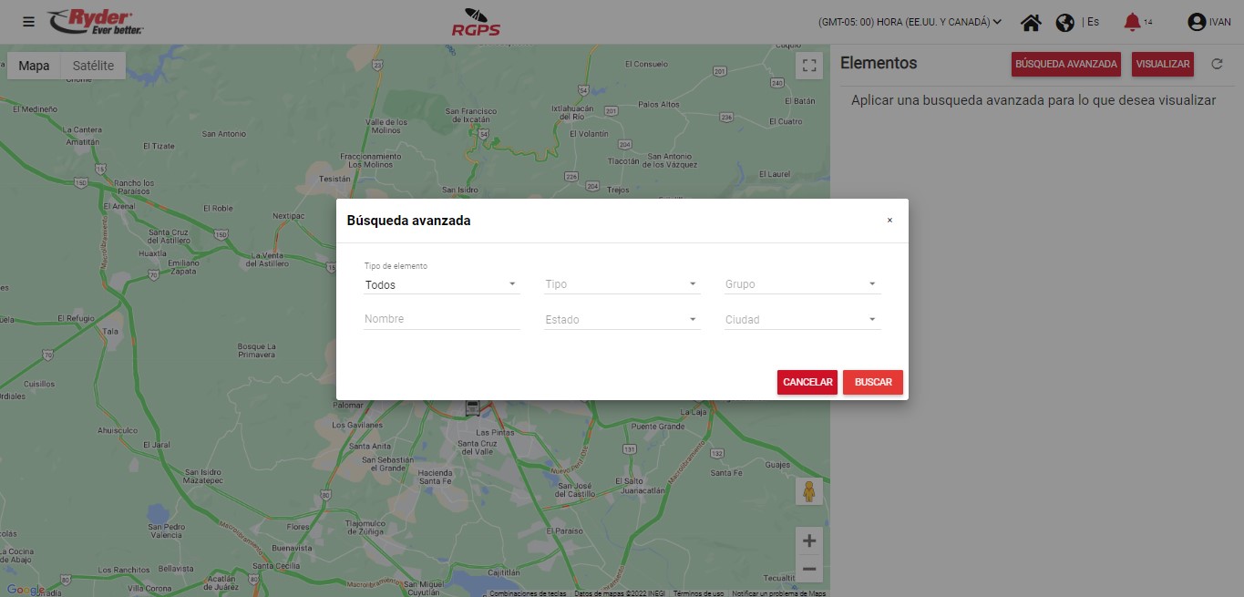
Task: Click the home icon in header
Action: [x=1031, y=23]
